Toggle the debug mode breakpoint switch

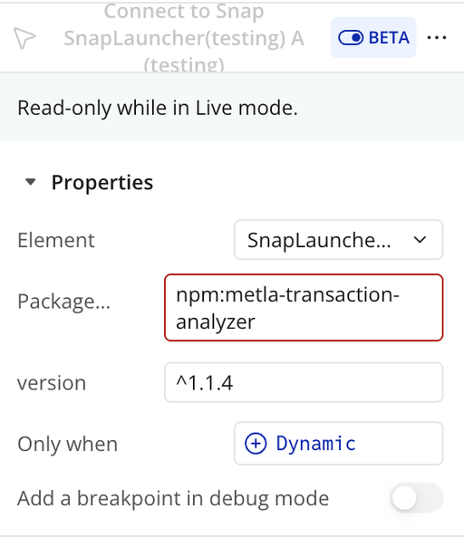point(416,498)
